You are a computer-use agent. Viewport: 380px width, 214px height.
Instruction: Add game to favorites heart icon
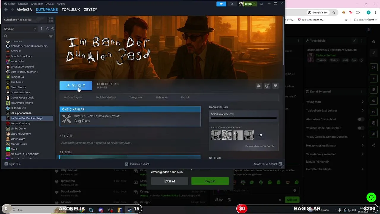(275, 86)
